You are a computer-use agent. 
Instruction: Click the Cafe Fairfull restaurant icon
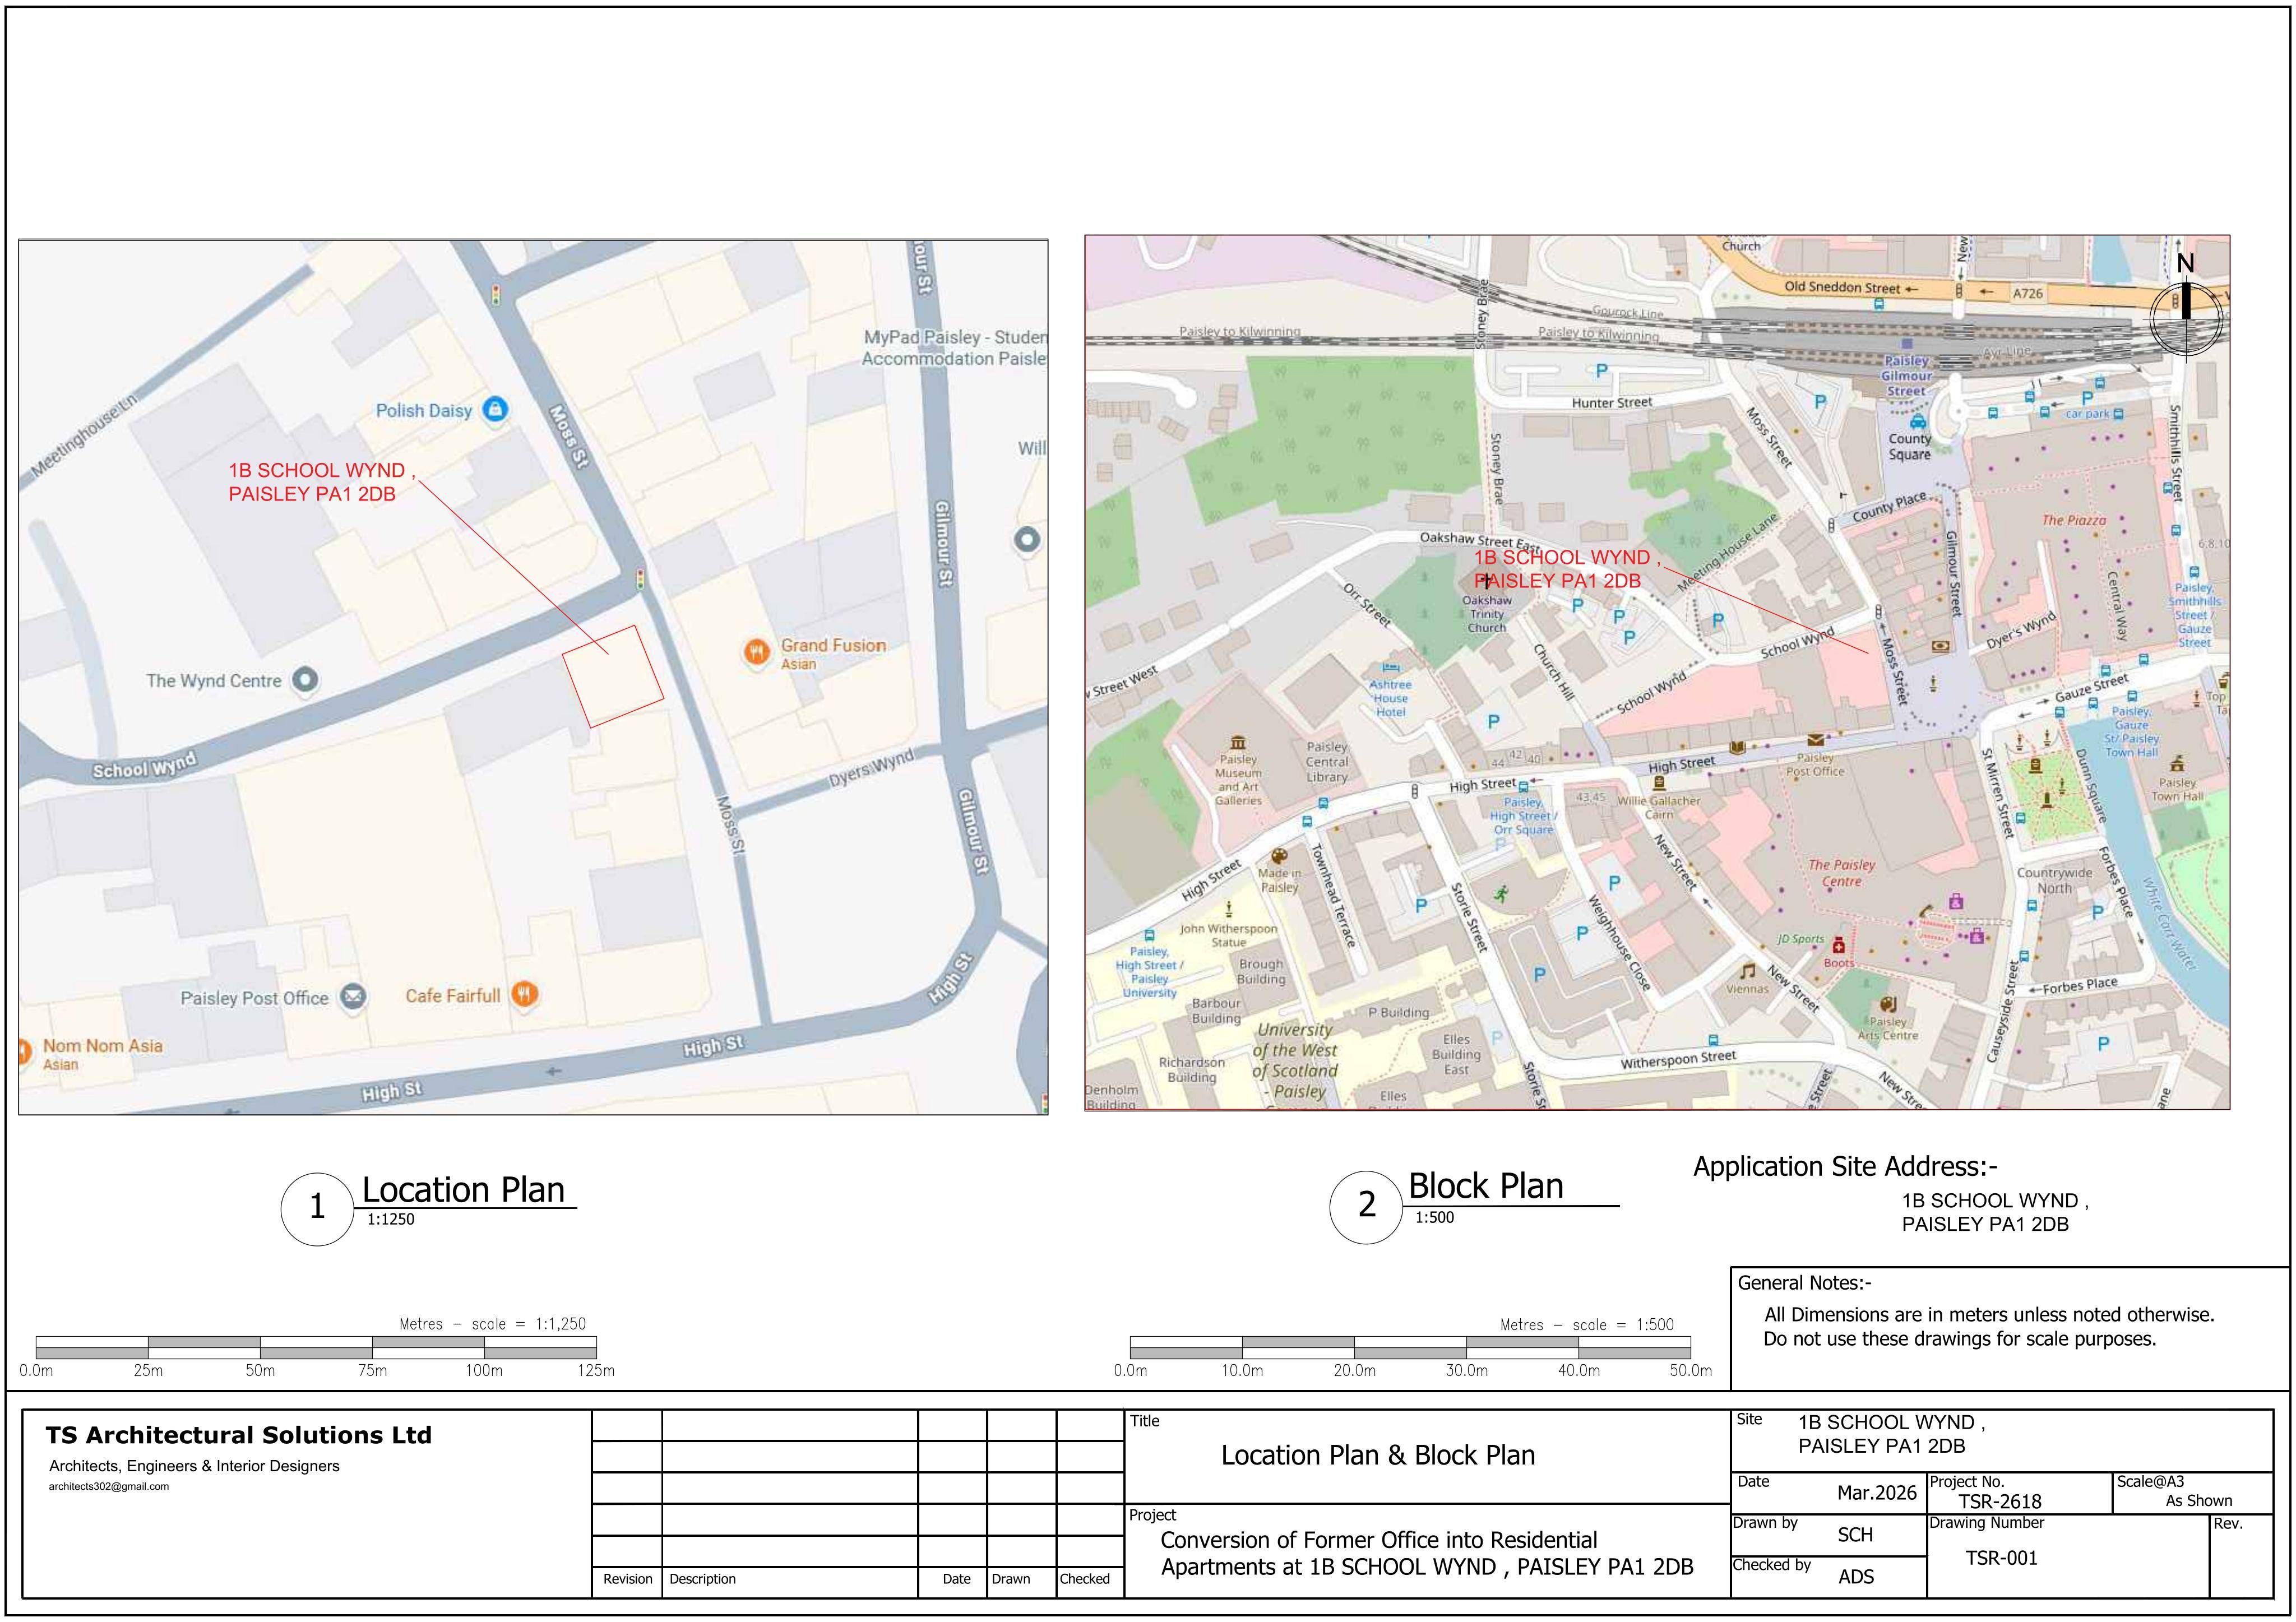525,994
